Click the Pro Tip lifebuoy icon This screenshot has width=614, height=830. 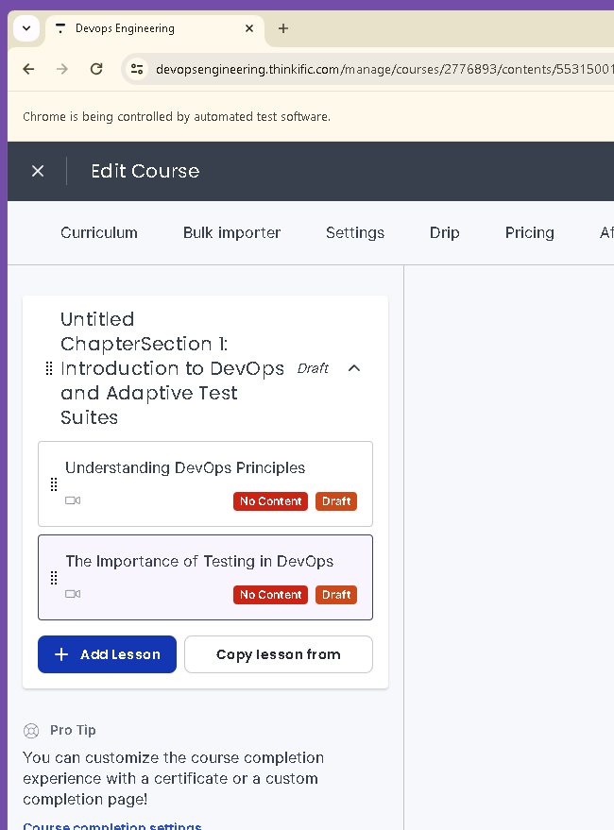31,731
